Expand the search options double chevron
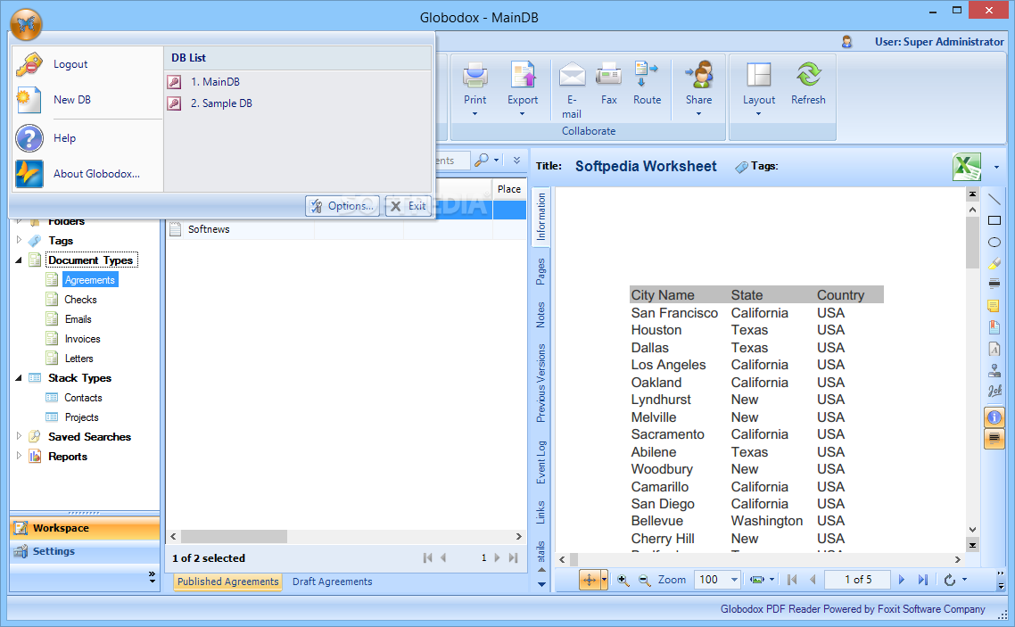This screenshot has width=1015, height=627. pos(516,160)
